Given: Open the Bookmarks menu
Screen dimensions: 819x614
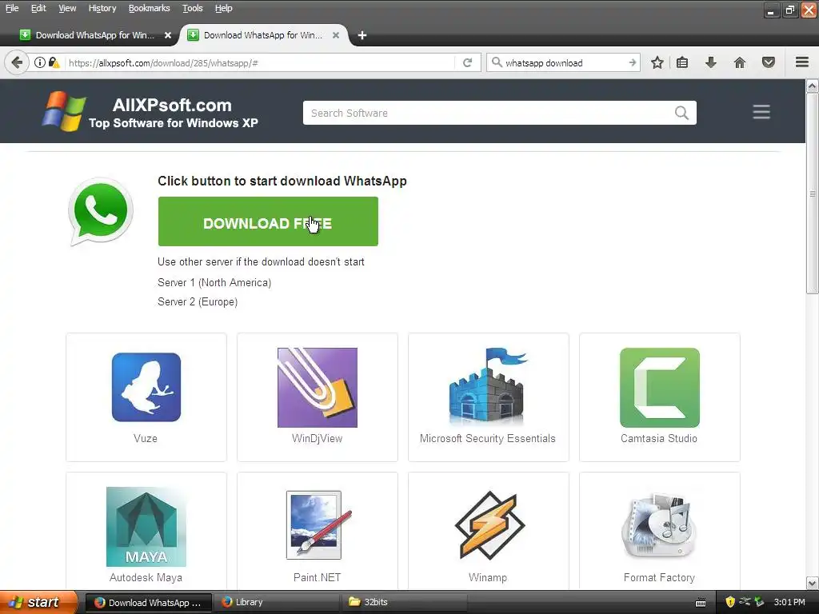Looking at the screenshot, I should coord(149,8).
